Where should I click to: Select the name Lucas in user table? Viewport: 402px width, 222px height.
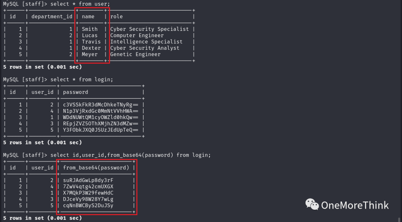(90, 35)
